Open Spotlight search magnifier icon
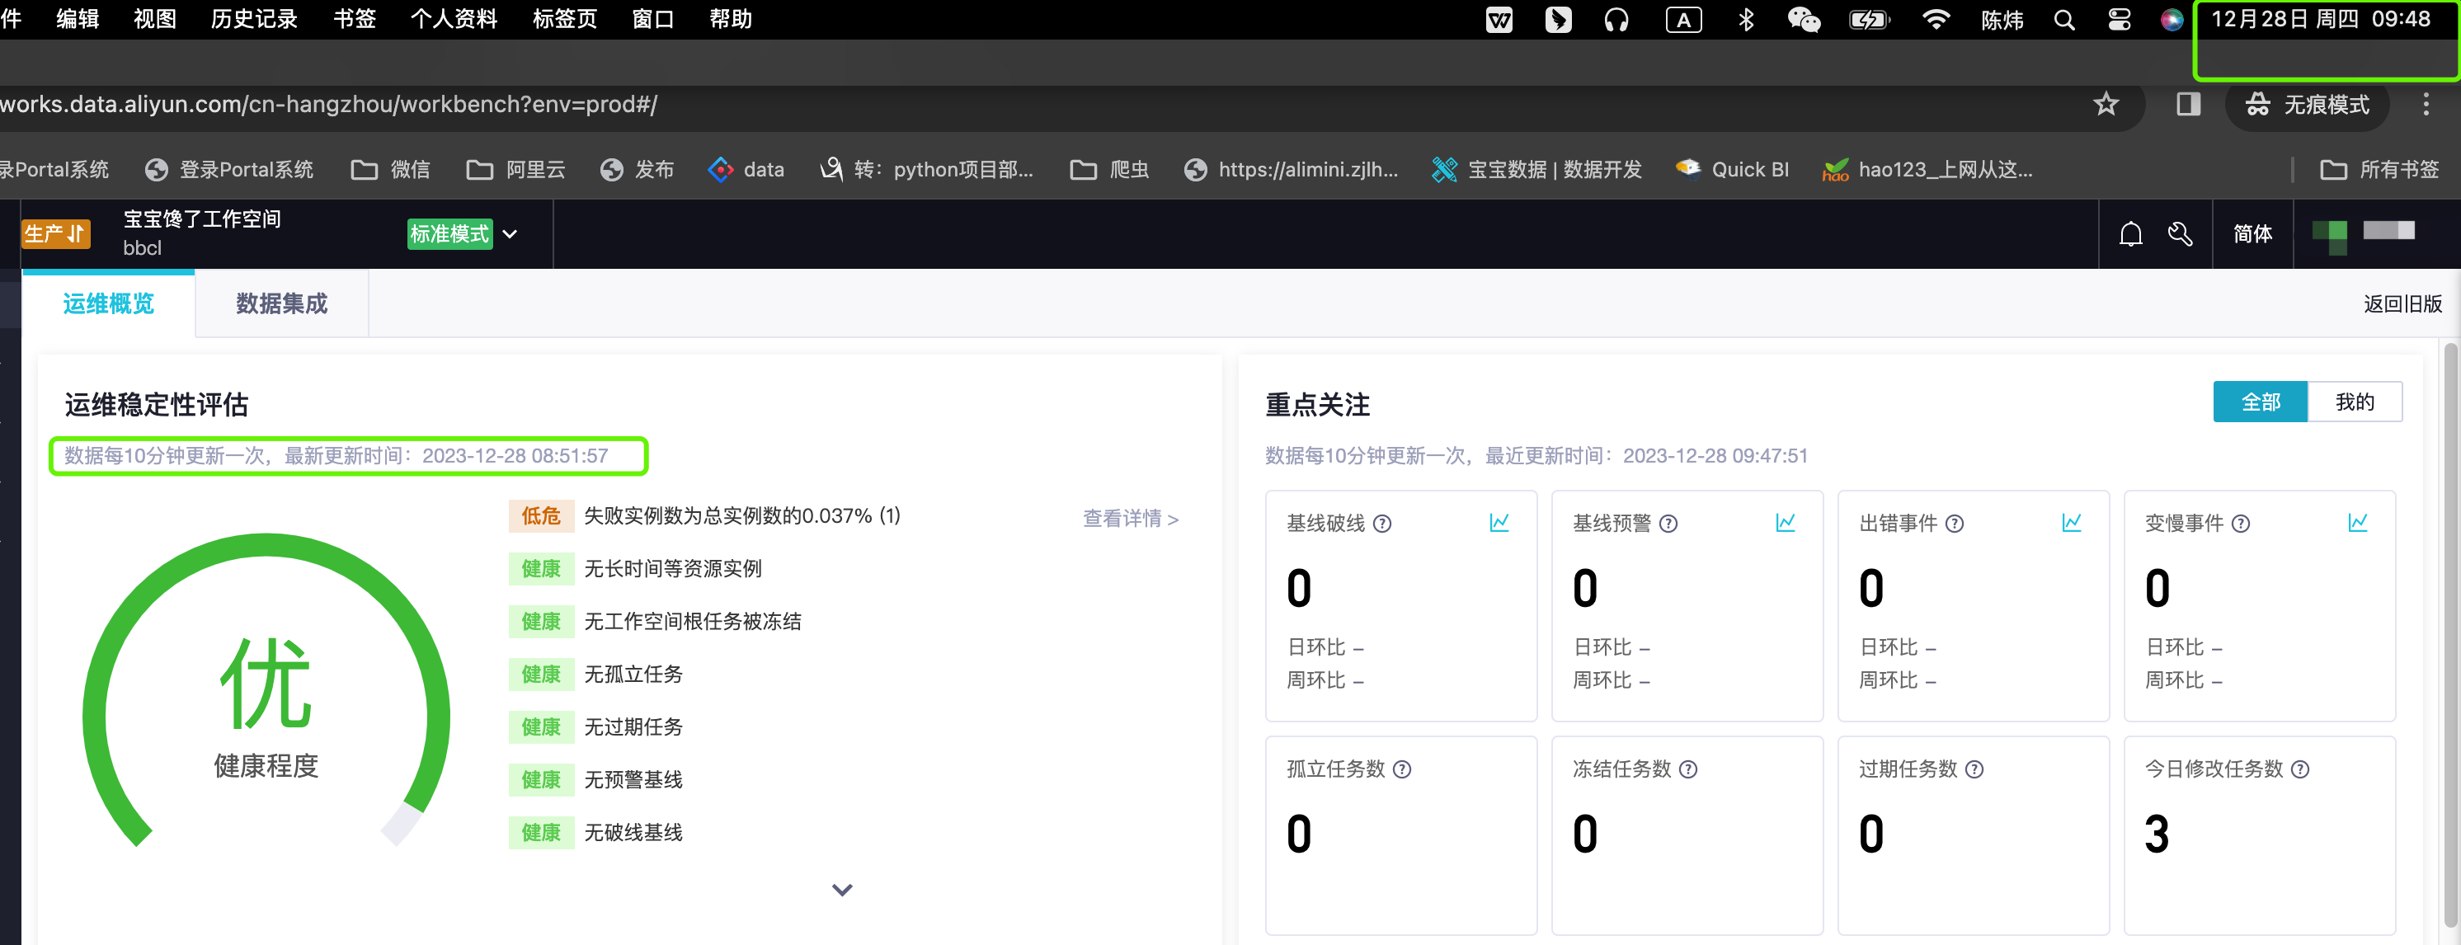 (x=2063, y=20)
